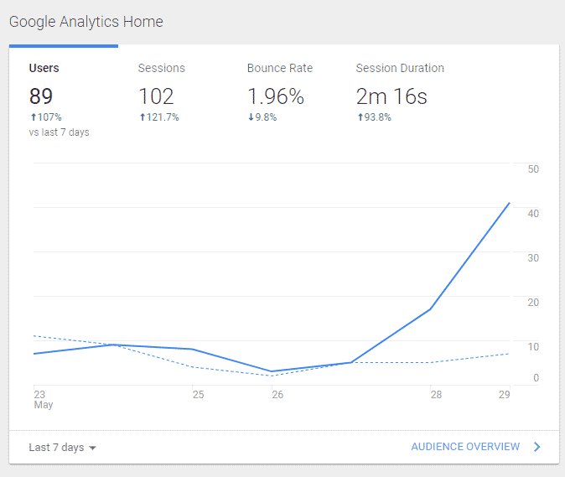Click the chevron arrow beside Audience Overview

(x=536, y=447)
